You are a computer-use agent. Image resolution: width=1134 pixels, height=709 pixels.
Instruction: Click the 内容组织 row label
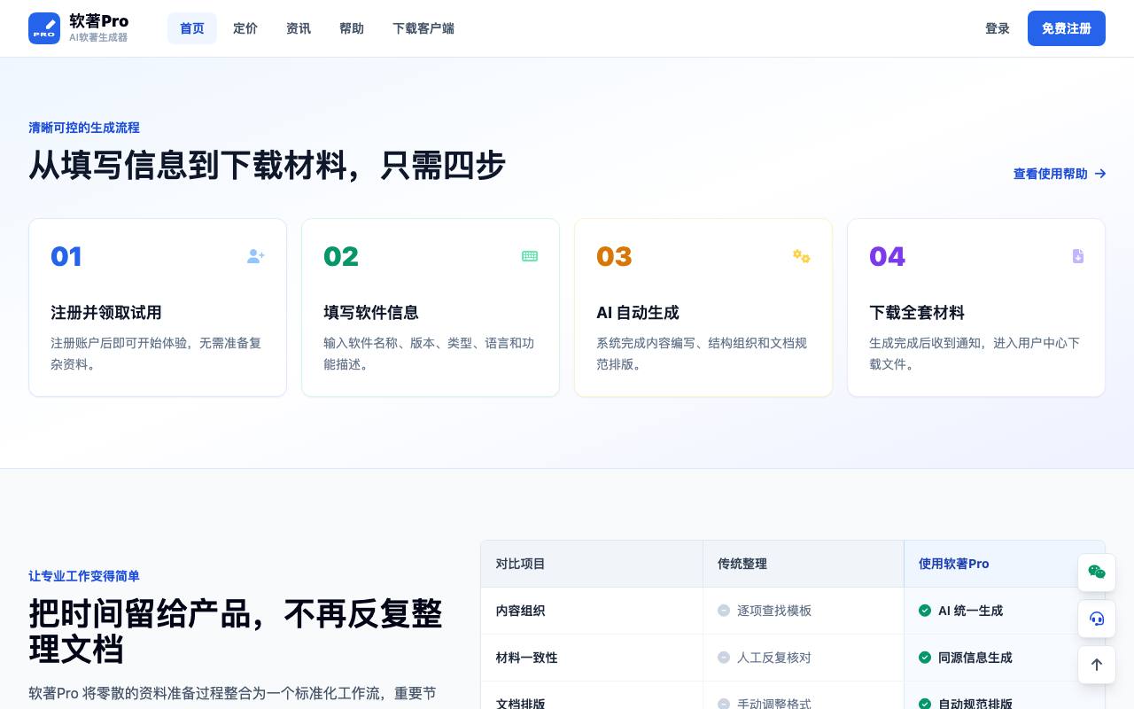[521, 611]
